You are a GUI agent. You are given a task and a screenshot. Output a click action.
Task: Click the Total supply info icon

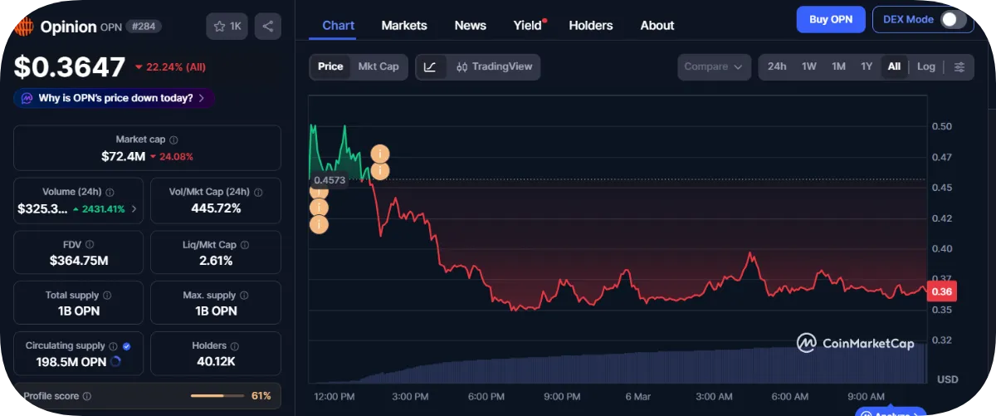pos(107,296)
